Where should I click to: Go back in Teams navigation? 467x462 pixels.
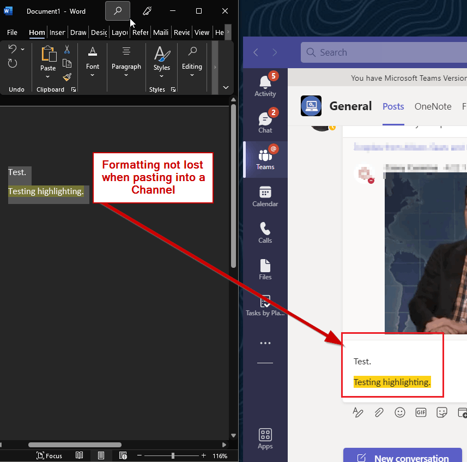point(256,52)
